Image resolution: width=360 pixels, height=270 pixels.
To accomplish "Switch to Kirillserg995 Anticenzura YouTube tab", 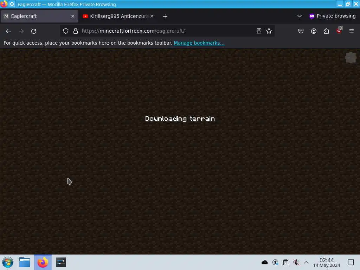I will [118, 16].
